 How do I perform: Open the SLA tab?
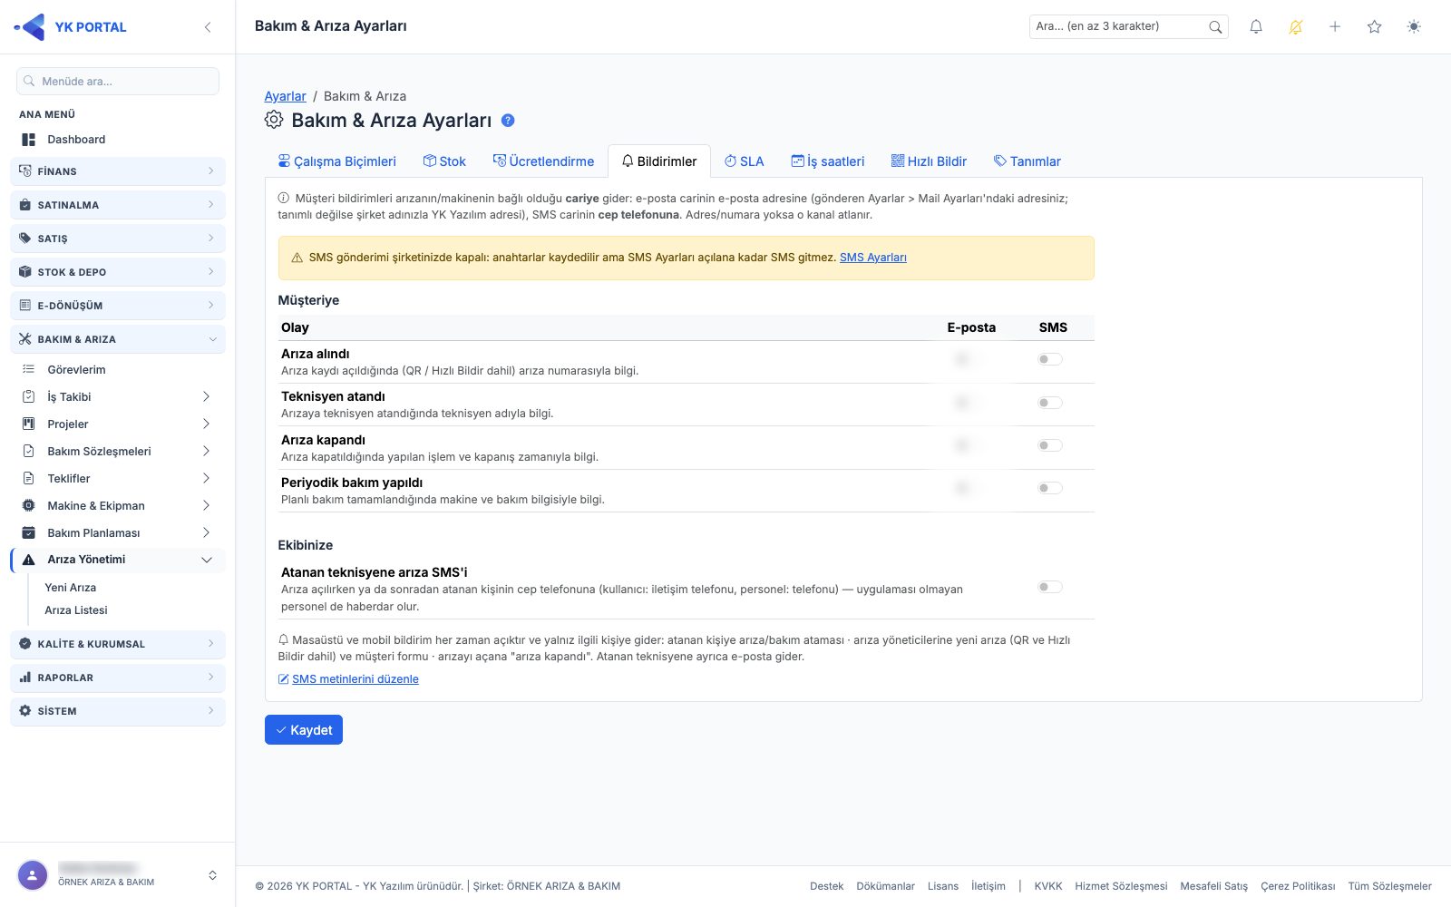[744, 161]
